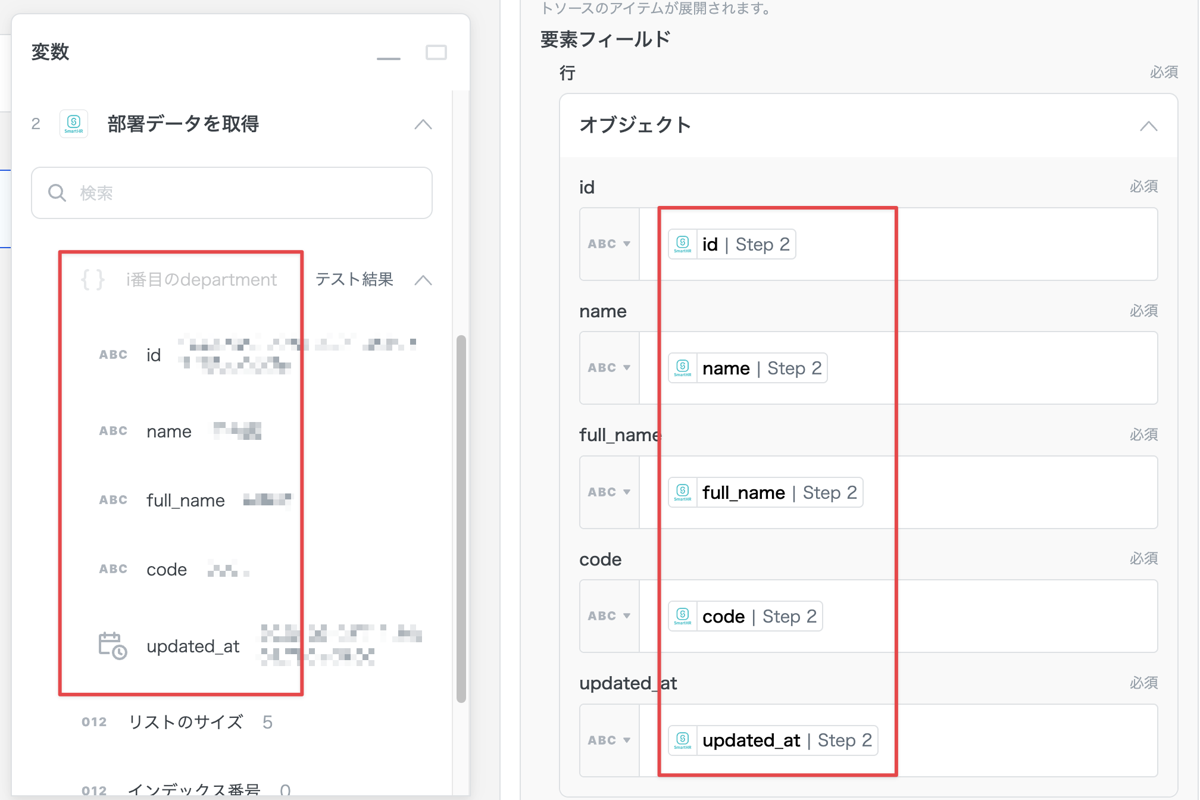
Task: Maximize the 変数 panel window
Action: click(436, 52)
